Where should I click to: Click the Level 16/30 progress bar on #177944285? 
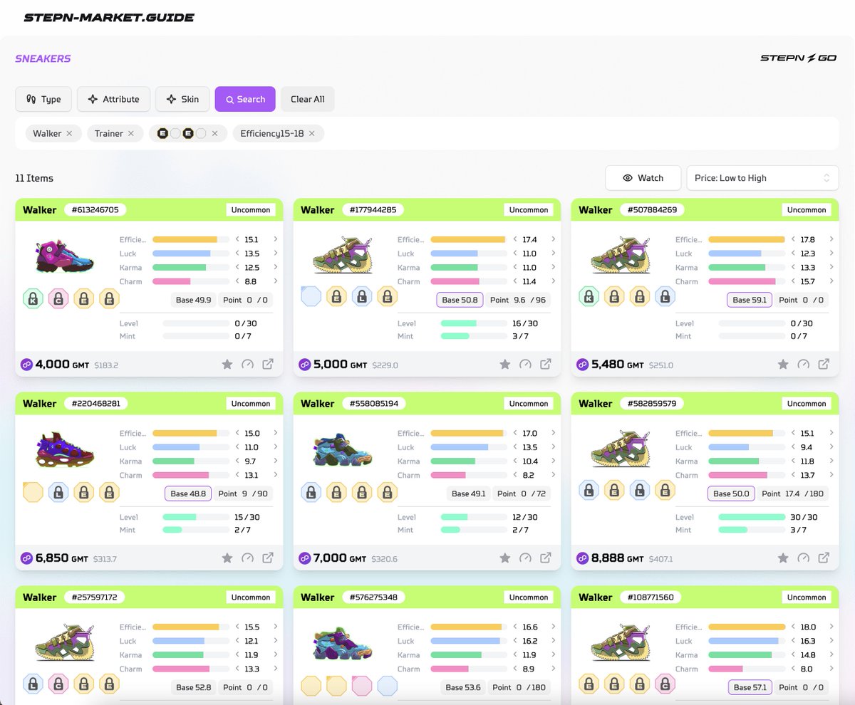(x=474, y=323)
